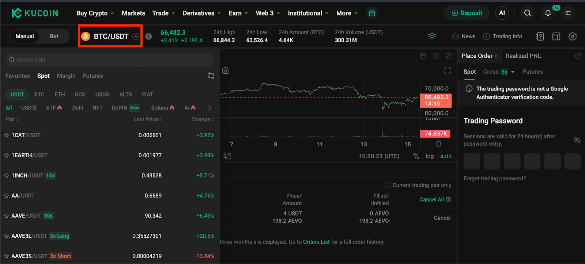Toggle log scale on the chart
Viewport: 585px width, 264px height.
[x=430, y=156]
